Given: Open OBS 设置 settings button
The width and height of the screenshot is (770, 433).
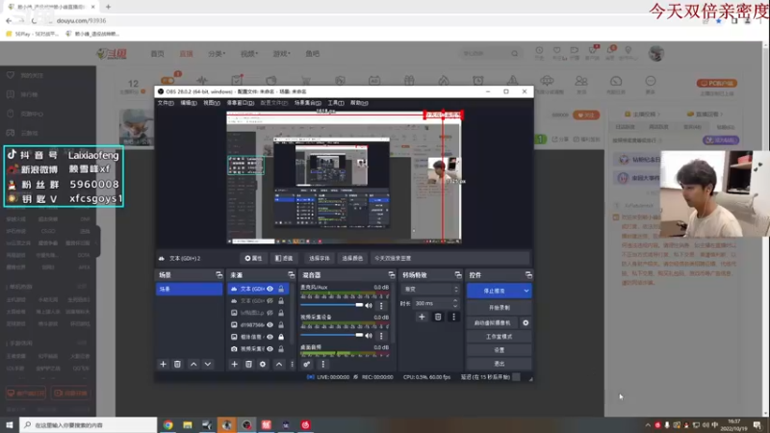Looking at the screenshot, I should [x=499, y=350].
